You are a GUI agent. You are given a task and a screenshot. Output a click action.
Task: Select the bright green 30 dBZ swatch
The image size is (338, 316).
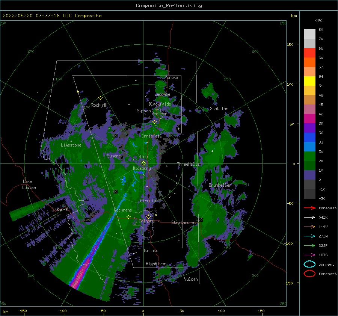point(309,156)
